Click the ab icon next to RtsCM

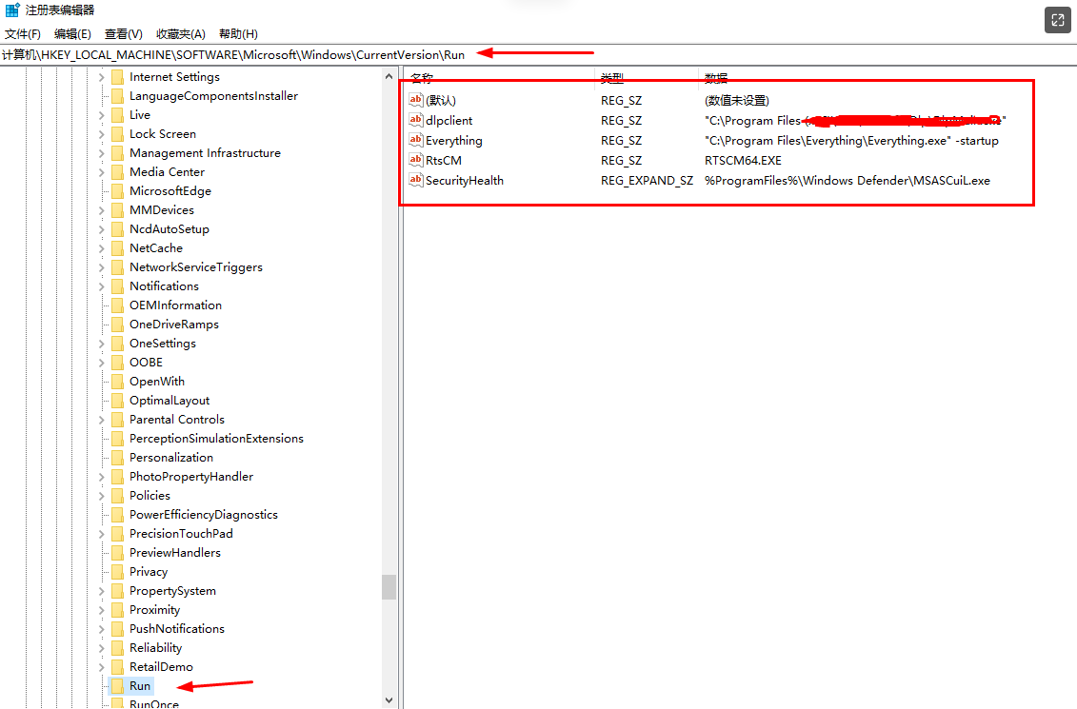click(415, 160)
